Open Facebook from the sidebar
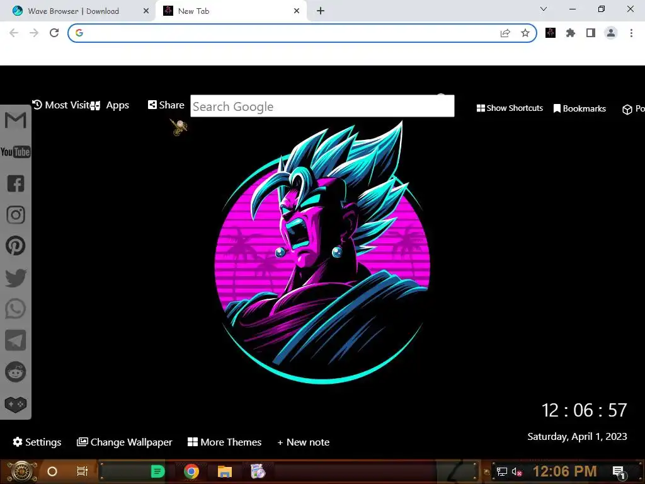Screen dimensions: 645x484 16,183
